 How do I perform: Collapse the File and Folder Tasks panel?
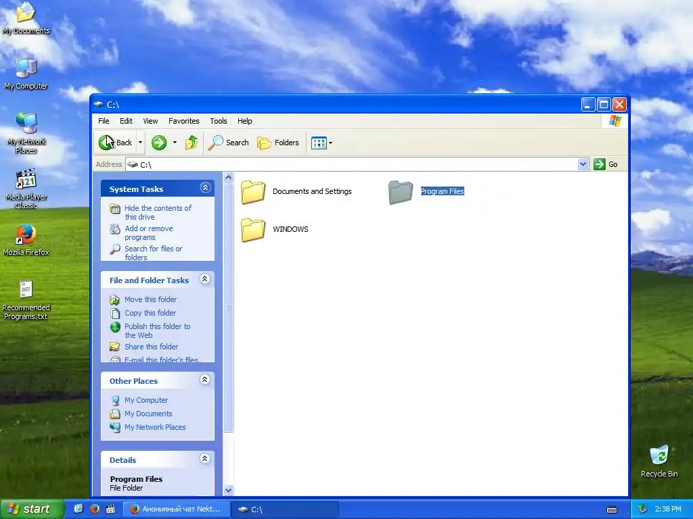click(204, 279)
